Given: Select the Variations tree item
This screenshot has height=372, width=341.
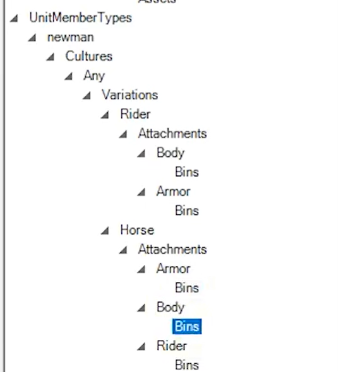Looking at the screenshot, I should pos(130,95).
